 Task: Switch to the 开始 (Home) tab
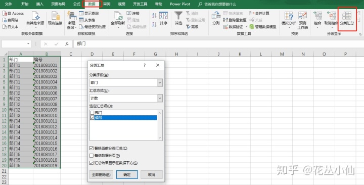click(25, 4)
